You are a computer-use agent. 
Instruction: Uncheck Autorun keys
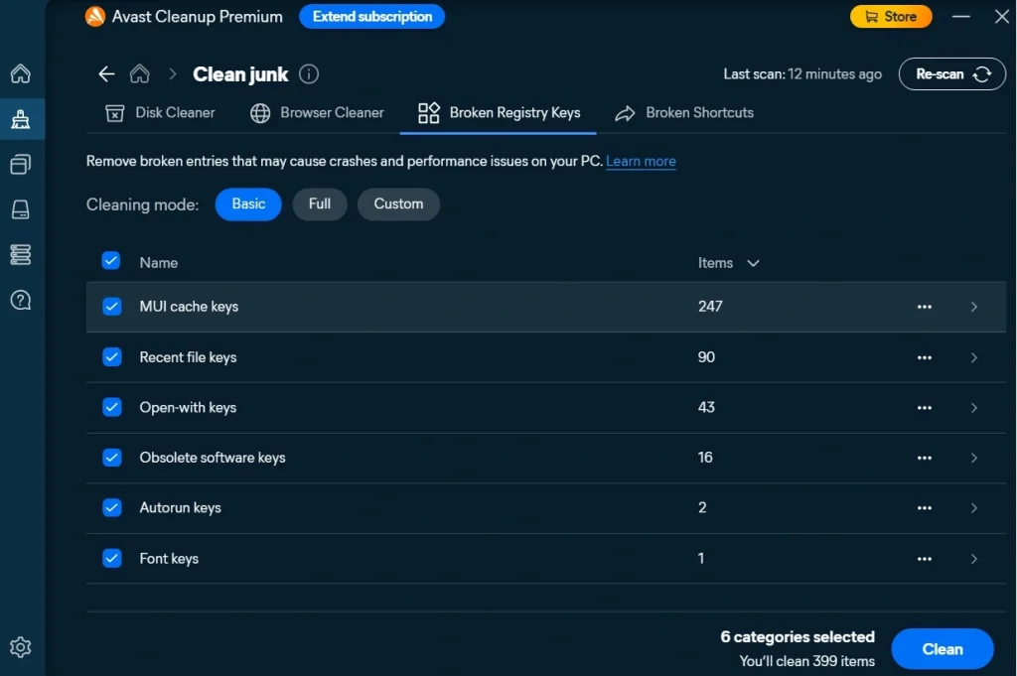click(x=111, y=507)
